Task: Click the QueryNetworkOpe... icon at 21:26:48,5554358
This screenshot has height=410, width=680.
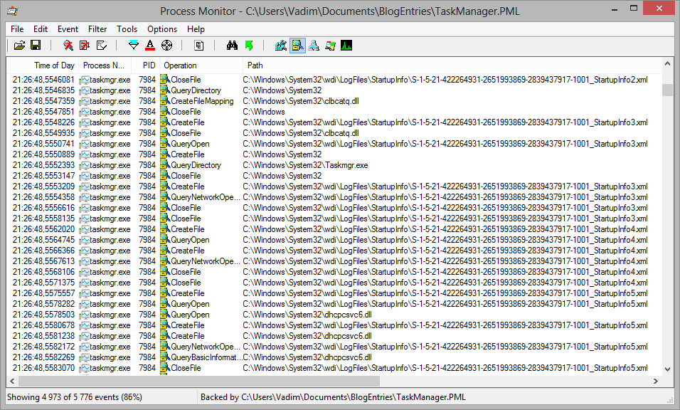Action: pyautogui.click(x=165, y=197)
